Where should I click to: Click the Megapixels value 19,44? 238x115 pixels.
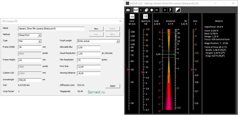80,91
